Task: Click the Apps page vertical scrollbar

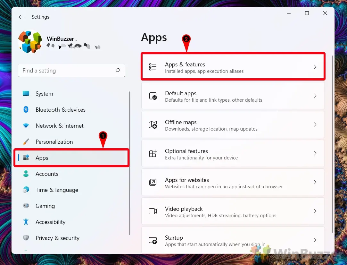Action: (332, 144)
